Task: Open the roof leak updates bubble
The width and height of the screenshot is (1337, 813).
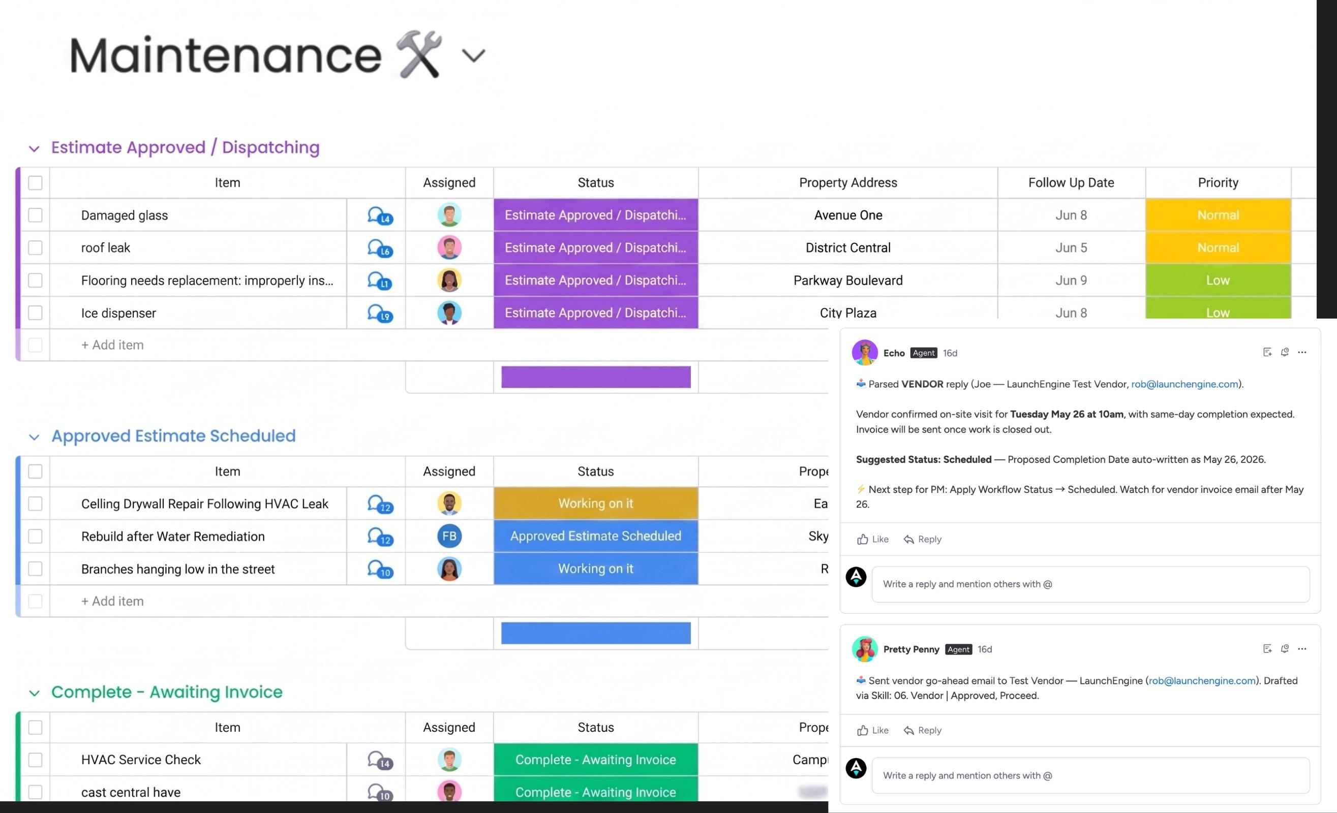Action: [x=380, y=248]
